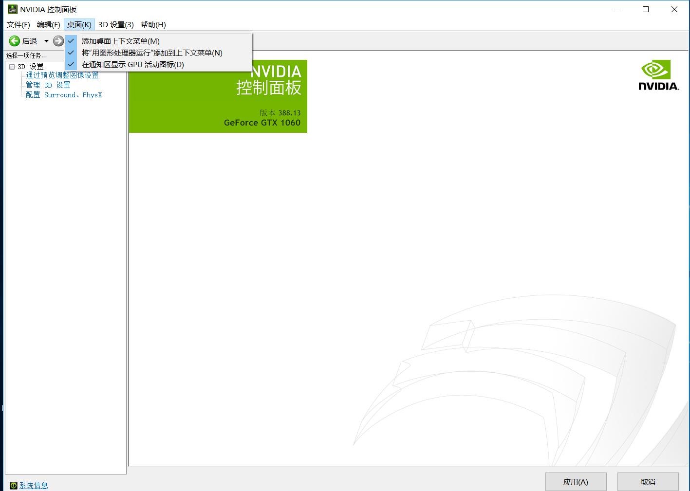690x491 pixels.
Task: Click the 选择一项任务... header
Action: (x=27, y=55)
